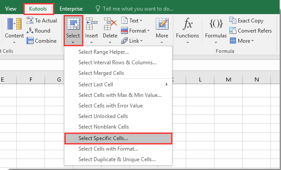
Task: Click the fx Functions icon
Action: click(x=187, y=24)
